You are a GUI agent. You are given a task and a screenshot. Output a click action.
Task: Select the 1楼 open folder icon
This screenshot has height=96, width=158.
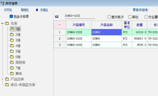tap(12, 29)
